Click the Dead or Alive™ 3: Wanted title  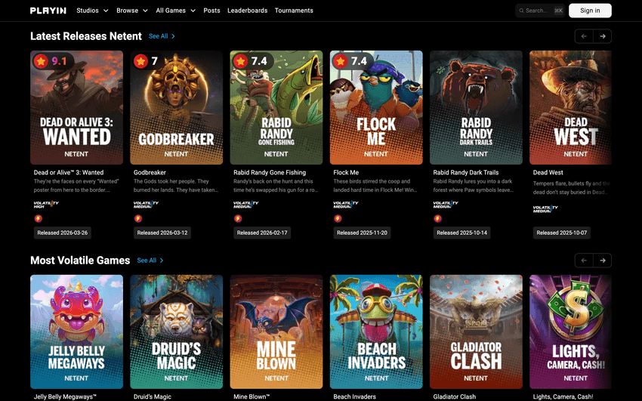[69, 173]
